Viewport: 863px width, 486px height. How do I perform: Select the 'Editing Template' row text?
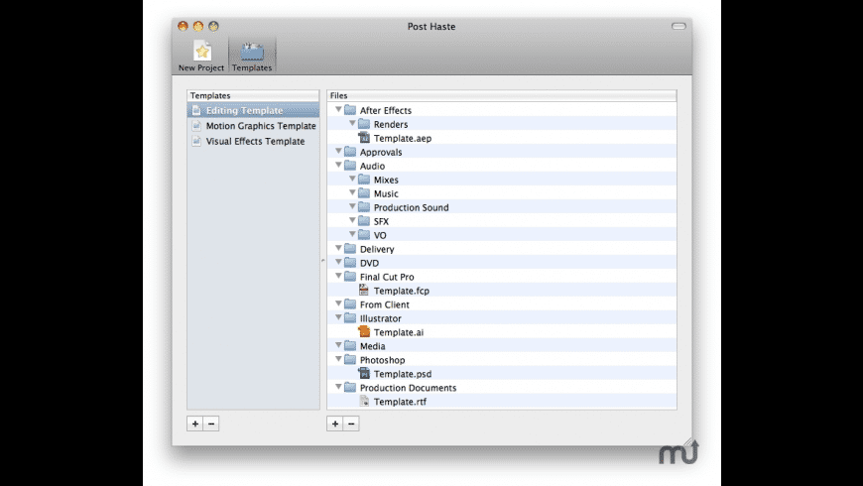click(244, 111)
